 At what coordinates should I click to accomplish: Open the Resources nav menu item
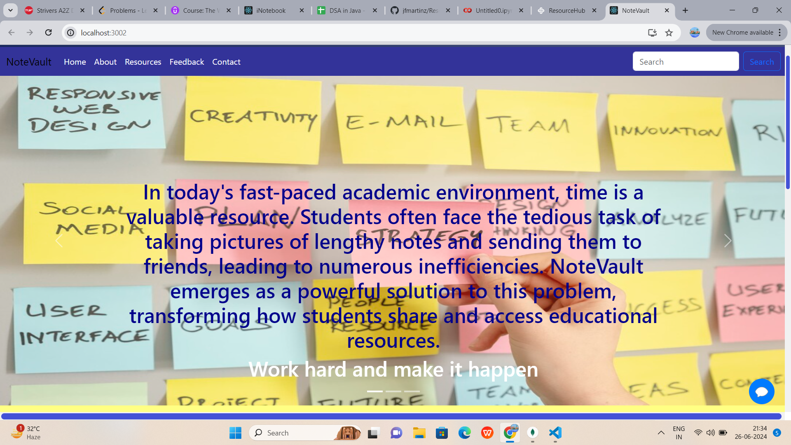tap(143, 62)
